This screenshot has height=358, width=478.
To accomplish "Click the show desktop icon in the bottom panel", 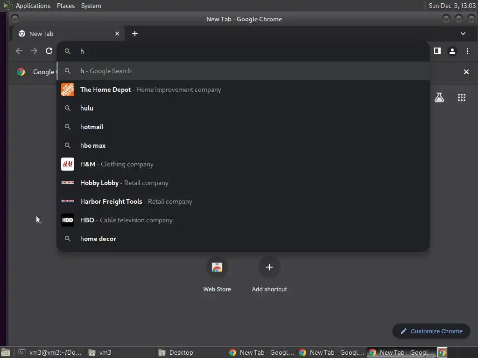I will [x=5, y=352].
